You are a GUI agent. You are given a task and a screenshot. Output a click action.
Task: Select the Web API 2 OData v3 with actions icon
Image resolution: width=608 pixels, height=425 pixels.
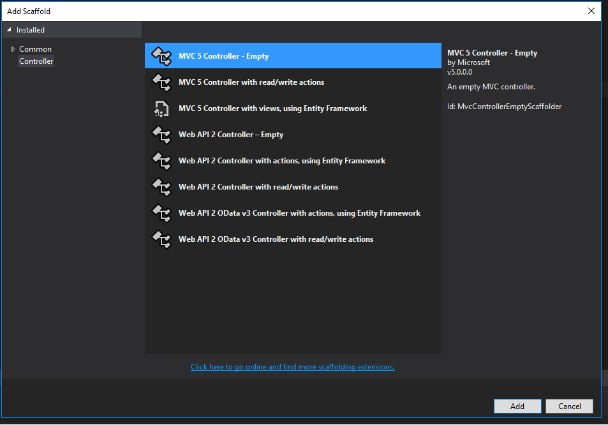[161, 213]
